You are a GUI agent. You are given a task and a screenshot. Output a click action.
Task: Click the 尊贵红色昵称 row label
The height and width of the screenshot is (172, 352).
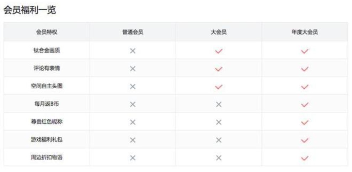[47, 122]
